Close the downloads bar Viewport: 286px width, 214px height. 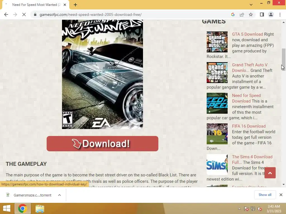(281, 195)
